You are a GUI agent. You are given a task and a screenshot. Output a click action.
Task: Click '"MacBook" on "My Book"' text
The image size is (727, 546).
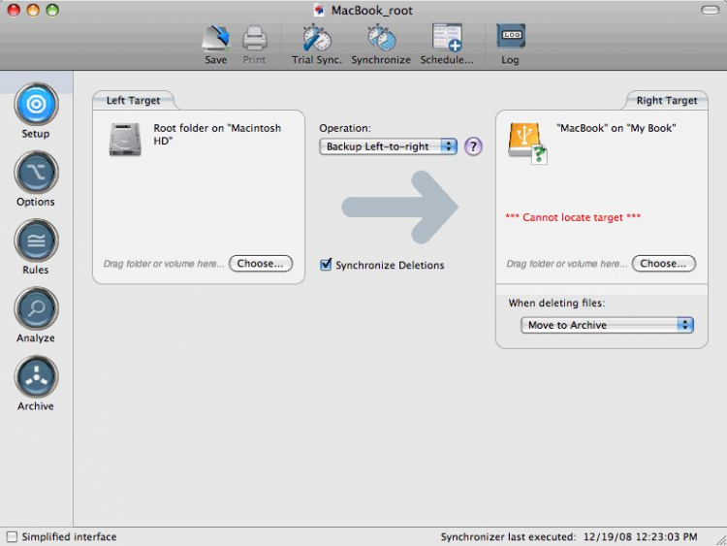616,128
